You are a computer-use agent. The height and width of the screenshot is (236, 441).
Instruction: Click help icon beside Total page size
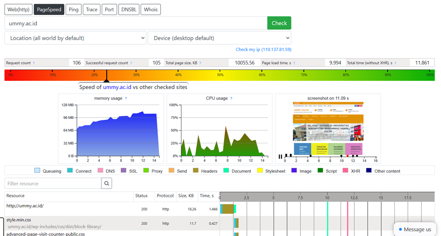(x=200, y=63)
